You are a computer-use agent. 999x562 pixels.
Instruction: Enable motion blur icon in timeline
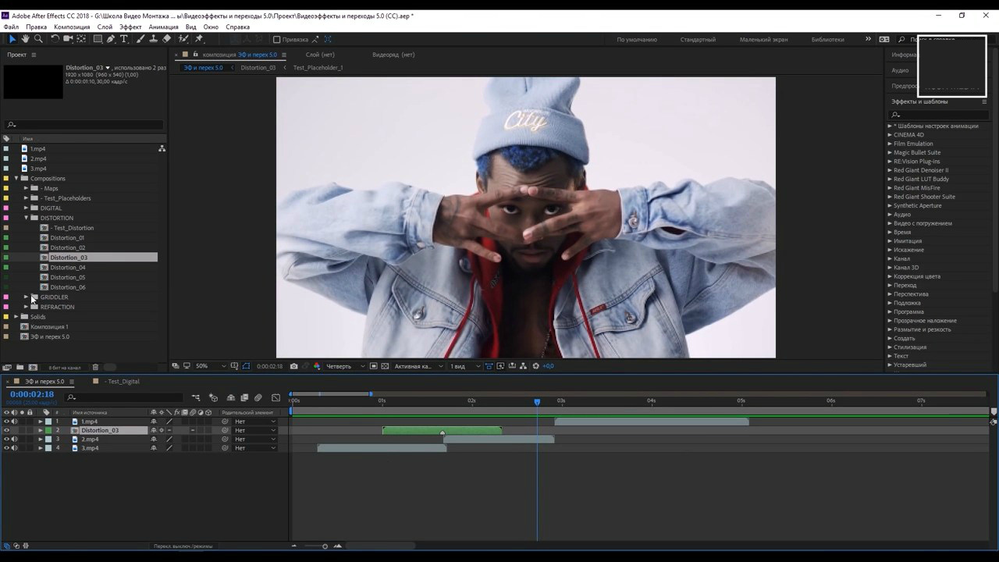pos(258,398)
